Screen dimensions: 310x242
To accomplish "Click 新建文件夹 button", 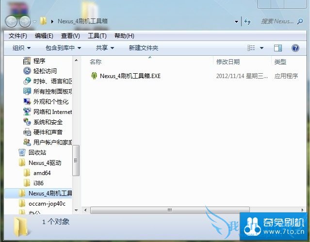I will tap(144, 48).
